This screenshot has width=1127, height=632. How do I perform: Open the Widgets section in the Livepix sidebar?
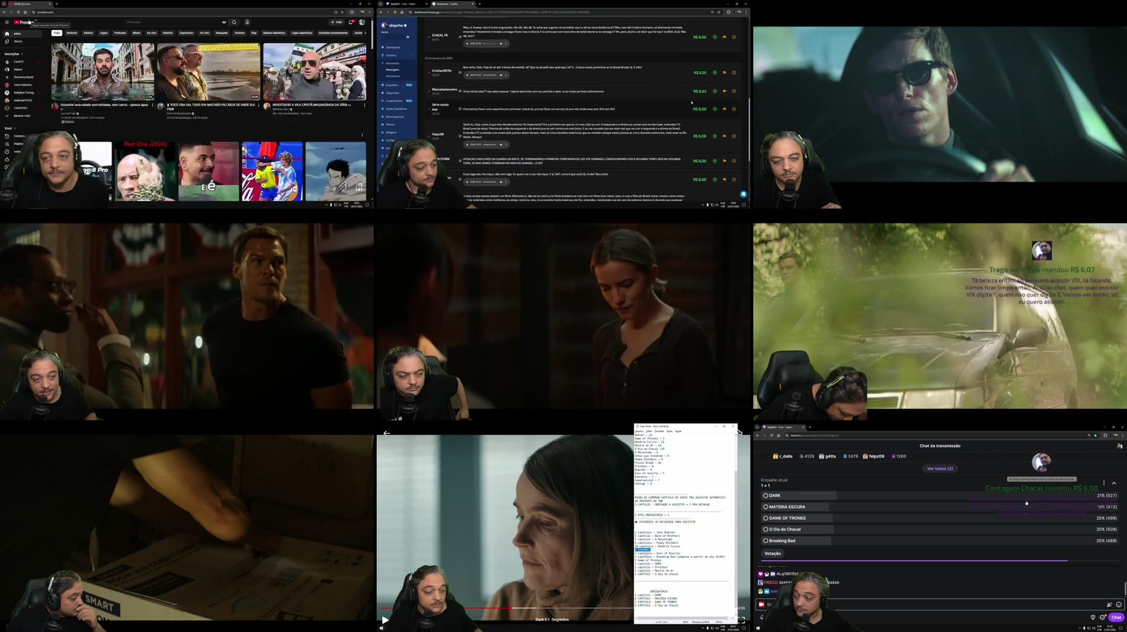click(x=392, y=132)
